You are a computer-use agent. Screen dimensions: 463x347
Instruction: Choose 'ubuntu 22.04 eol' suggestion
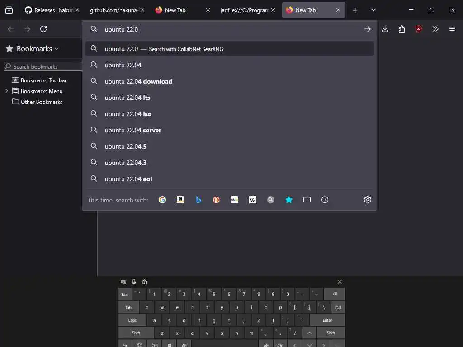pos(229,179)
